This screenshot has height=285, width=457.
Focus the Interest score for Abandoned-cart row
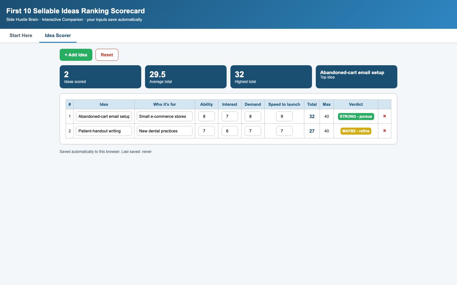pos(230,116)
